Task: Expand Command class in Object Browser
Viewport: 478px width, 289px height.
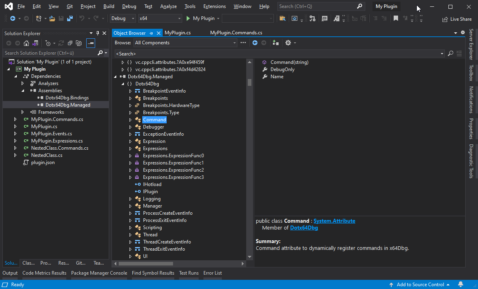Action: coord(130,120)
